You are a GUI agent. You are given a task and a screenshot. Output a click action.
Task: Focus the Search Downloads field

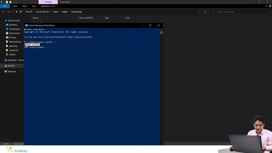240,12
